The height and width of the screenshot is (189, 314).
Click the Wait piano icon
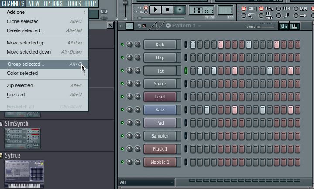tap(269, 15)
